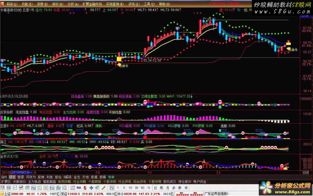Select the N custom period button

click(x=149, y=188)
